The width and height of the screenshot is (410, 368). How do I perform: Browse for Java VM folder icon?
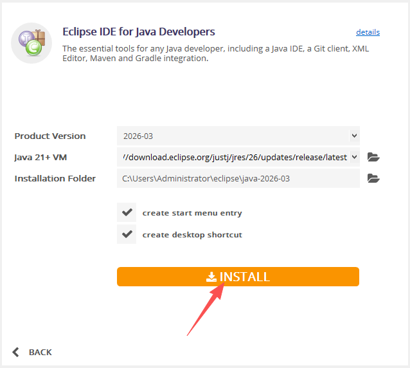373,157
